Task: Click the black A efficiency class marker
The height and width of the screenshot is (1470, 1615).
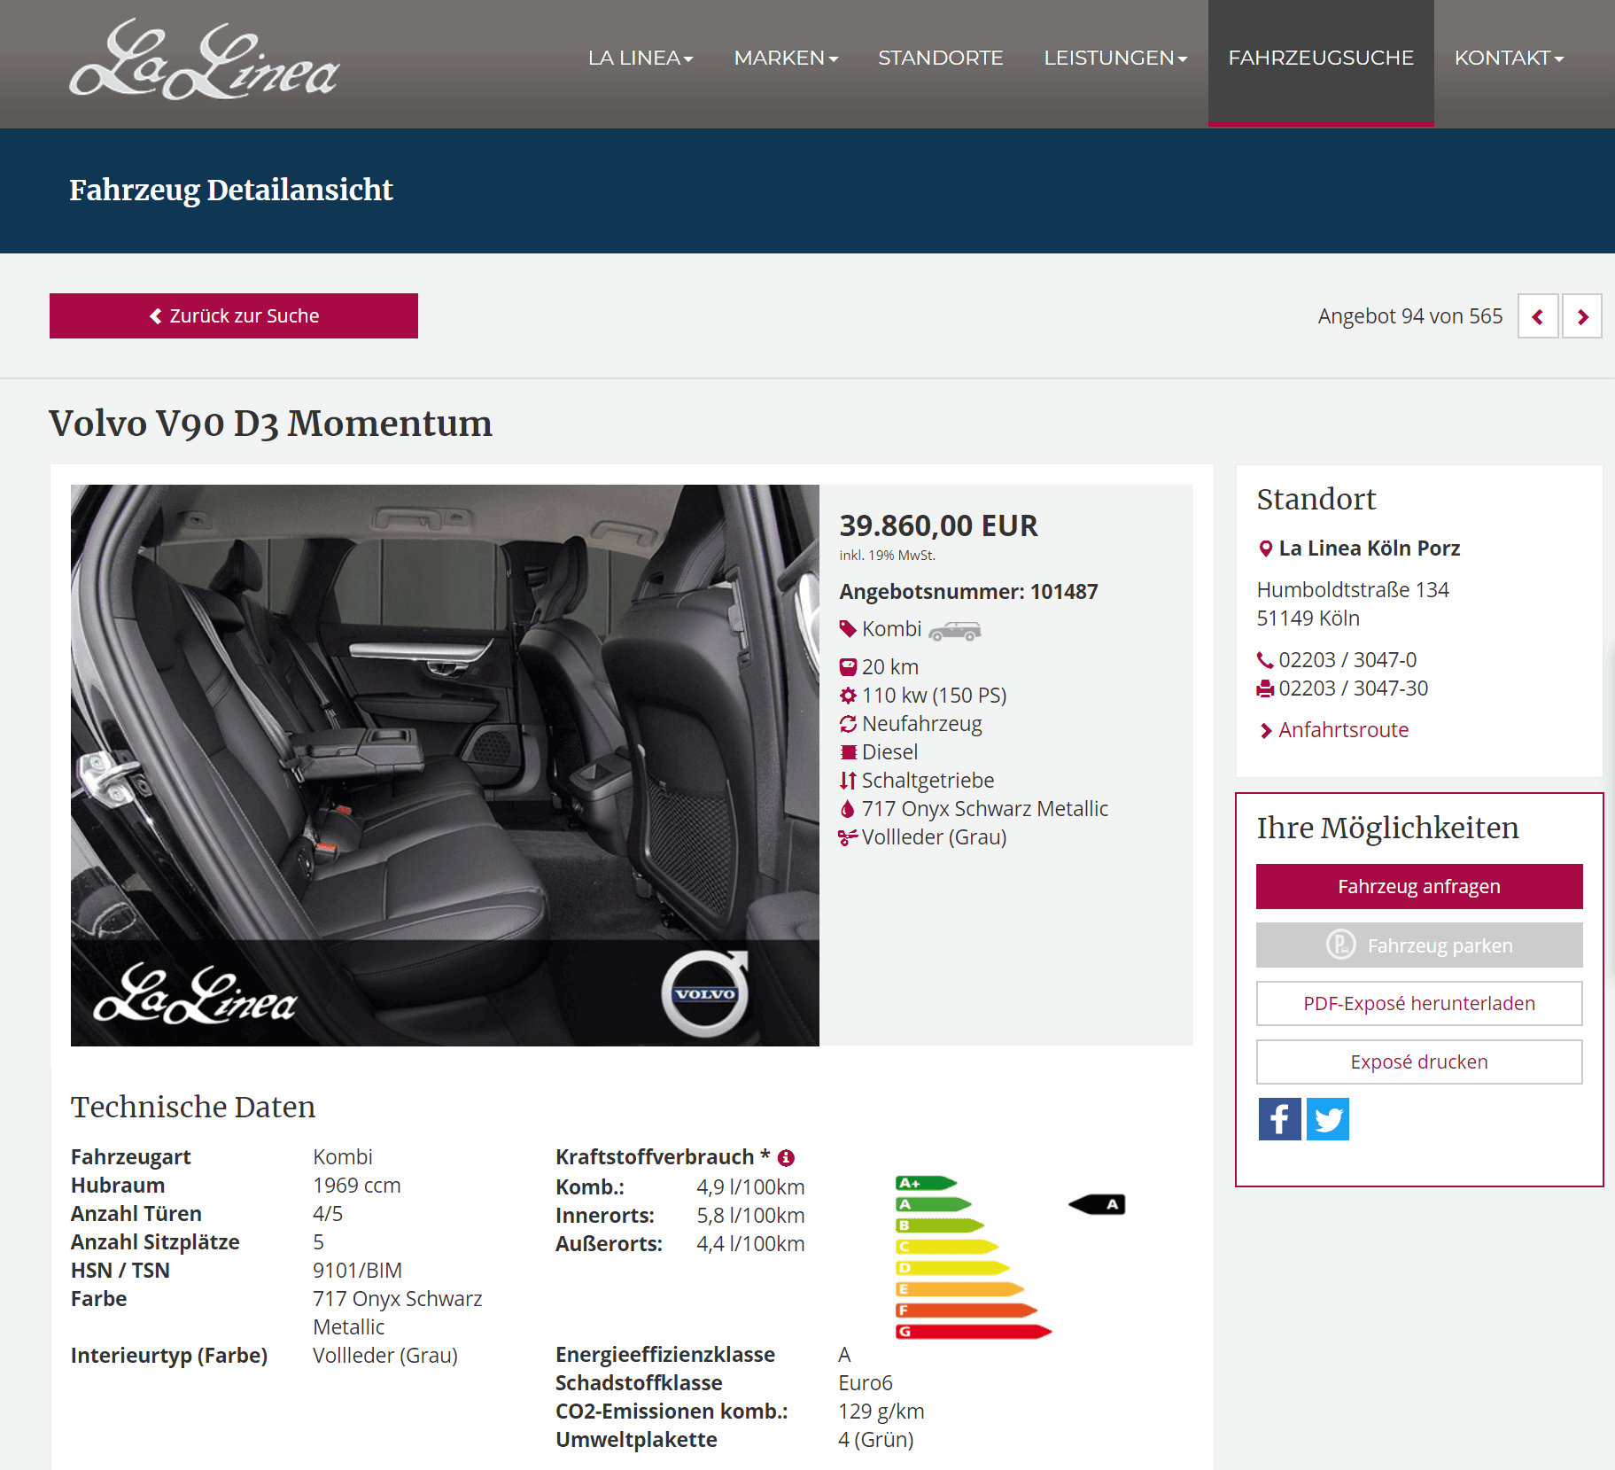Action: (x=1098, y=1204)
